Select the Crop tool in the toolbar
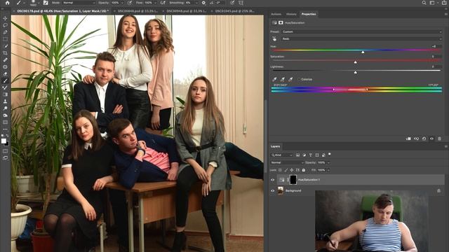This screenshot has width=449, height=252. click(x=5, y=53)
